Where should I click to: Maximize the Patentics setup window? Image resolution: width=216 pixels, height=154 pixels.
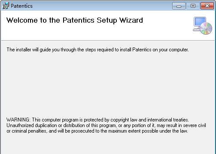point(193,6)
